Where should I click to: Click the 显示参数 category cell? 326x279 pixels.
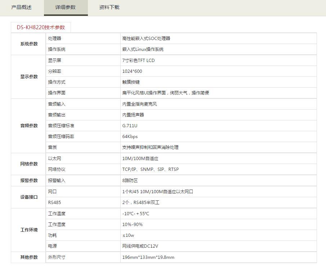click(x=29, y=77)
